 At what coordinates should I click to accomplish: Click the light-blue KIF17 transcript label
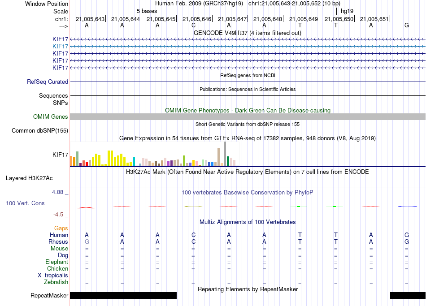coord(60,47)
